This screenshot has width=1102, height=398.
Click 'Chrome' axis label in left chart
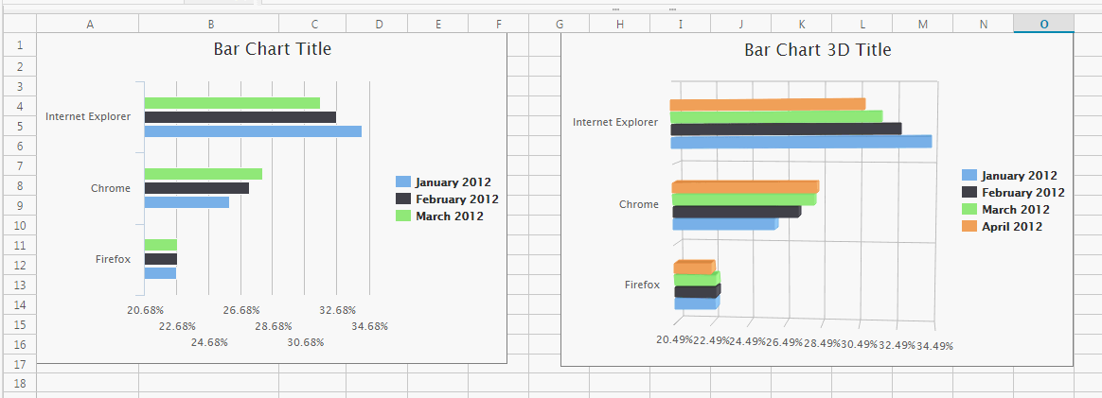coord(111,188)
